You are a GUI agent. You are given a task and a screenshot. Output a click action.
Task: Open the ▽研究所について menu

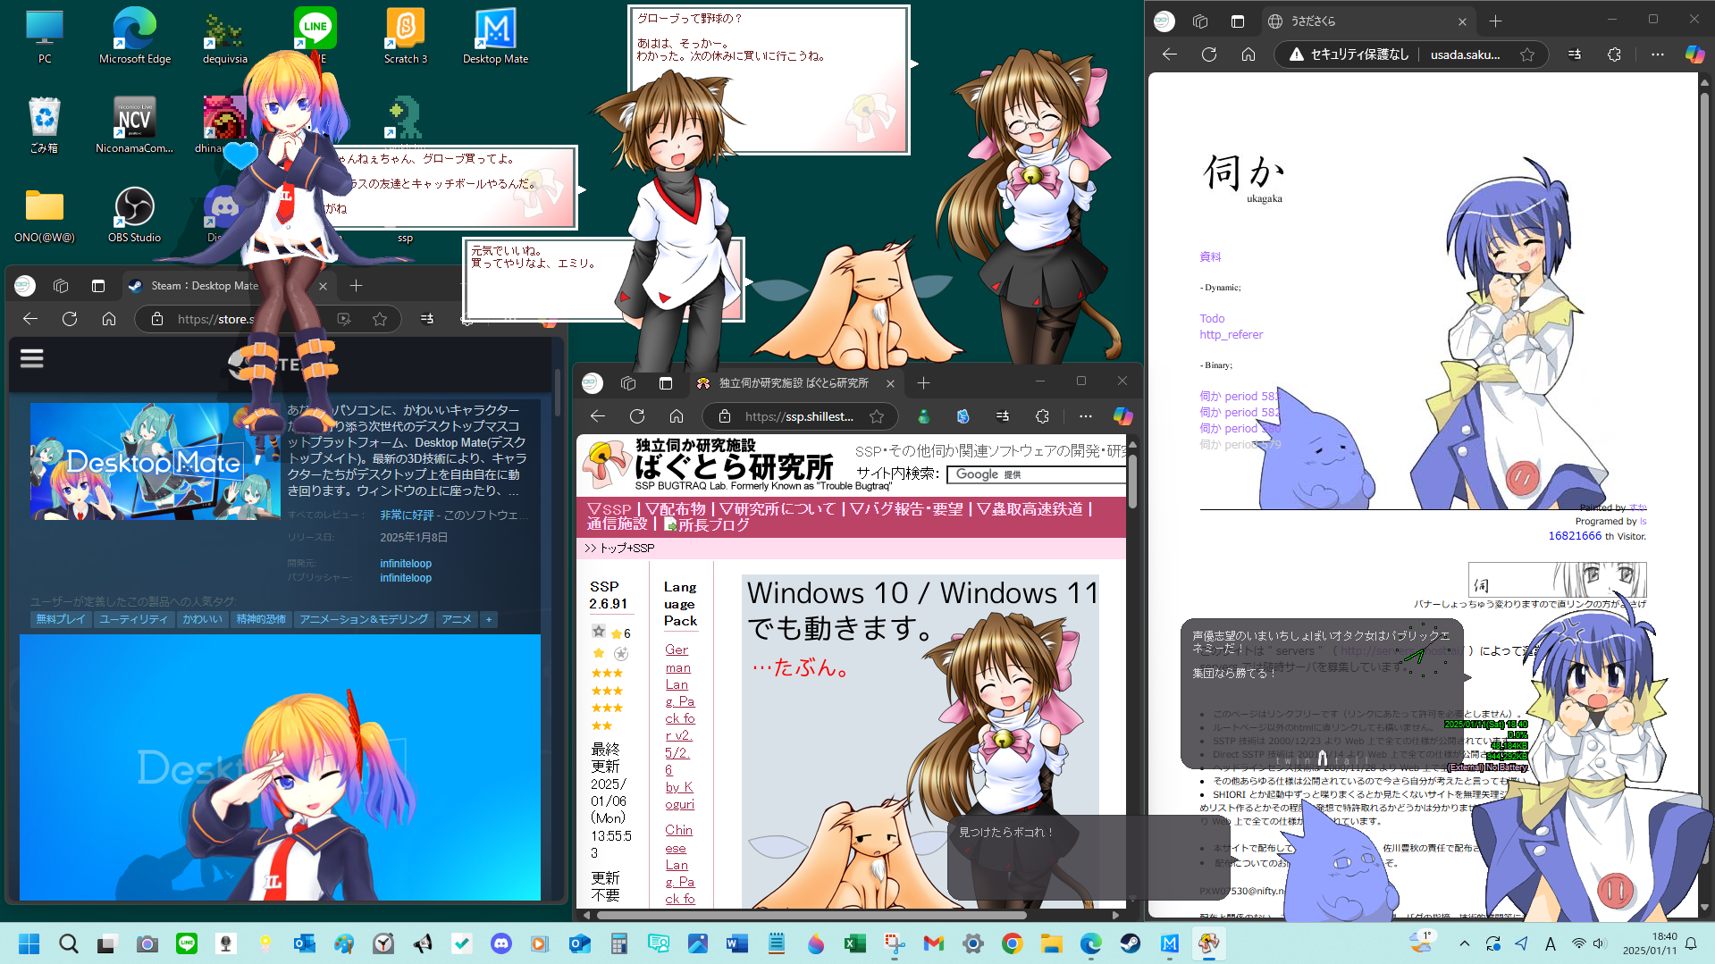point(777,508)
